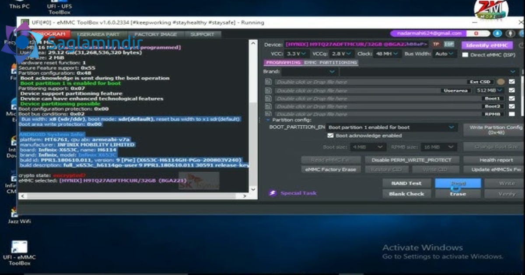Click the ISP badge next to device name
Image resolution: width=525 pixels, height=275 pixels.
(x=448, y=45)
